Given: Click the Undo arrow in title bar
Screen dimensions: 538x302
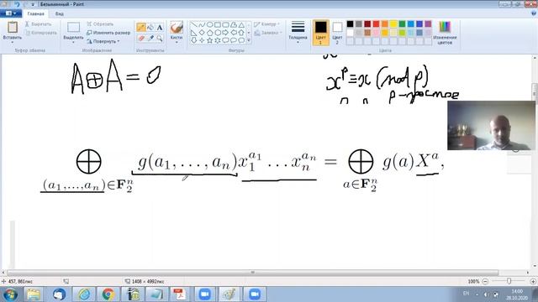Looking at the screenshot, I should click(x=18, y=4).
